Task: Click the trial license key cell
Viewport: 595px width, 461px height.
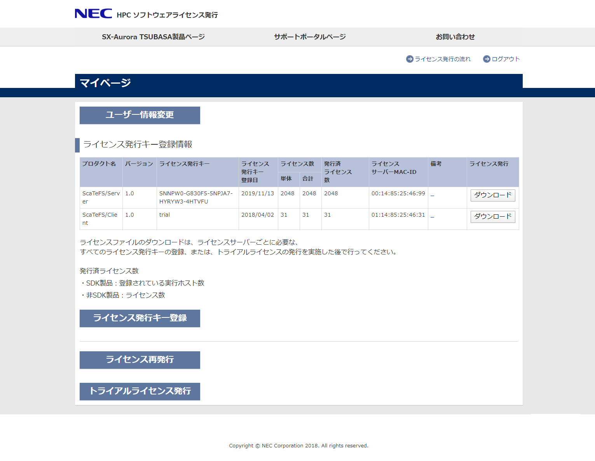Action: [x=197, y=219]
